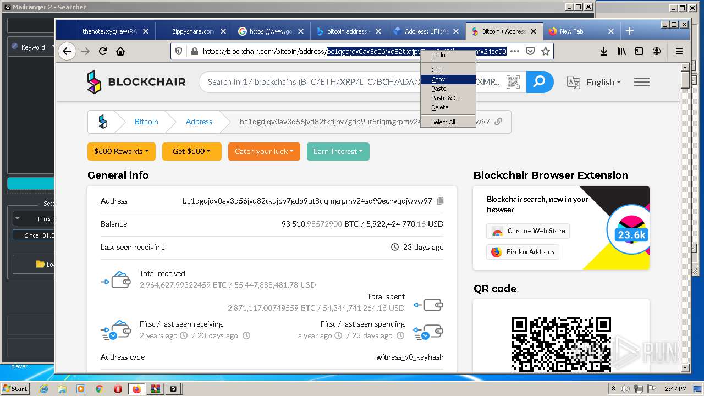This screenshot has width=704, height=396.
Task: Choose Select All from the context menu
Action: [x=448, y=122]
